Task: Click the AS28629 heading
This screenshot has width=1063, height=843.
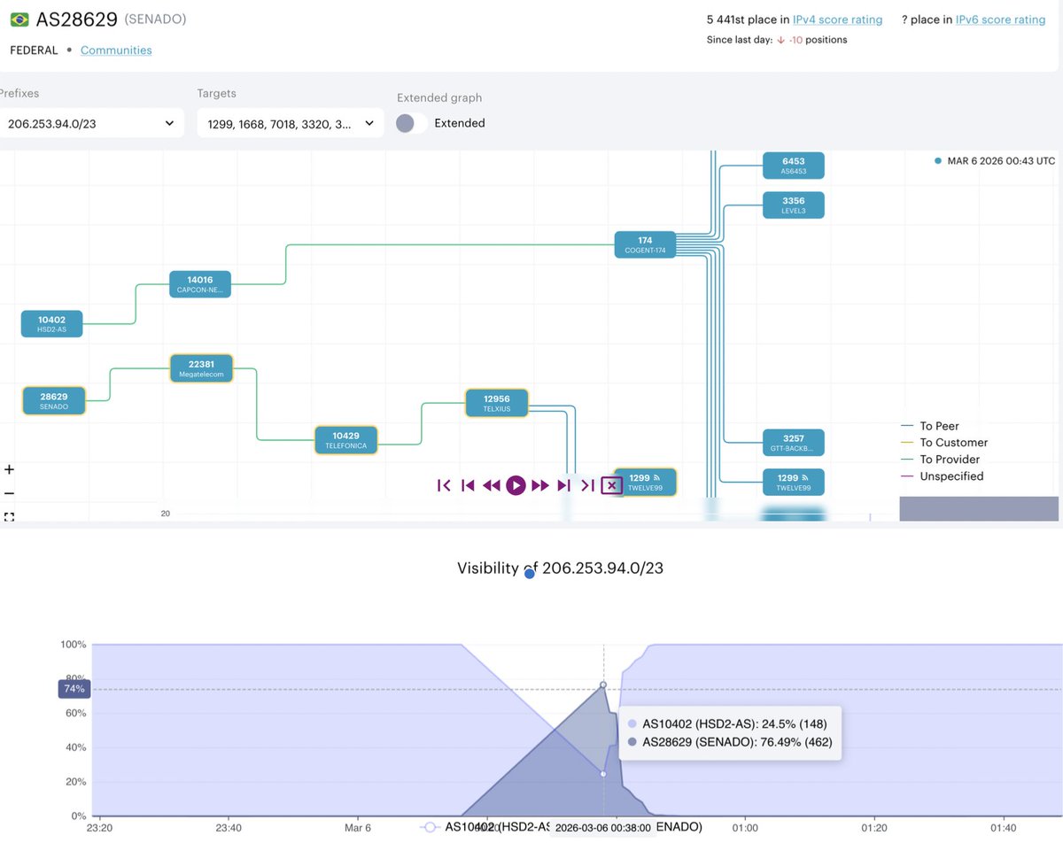Action: 76,19
